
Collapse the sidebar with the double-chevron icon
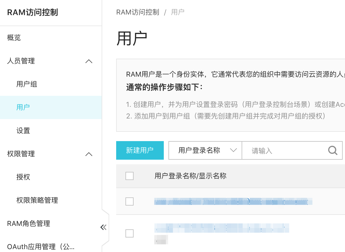coord(103,227)
